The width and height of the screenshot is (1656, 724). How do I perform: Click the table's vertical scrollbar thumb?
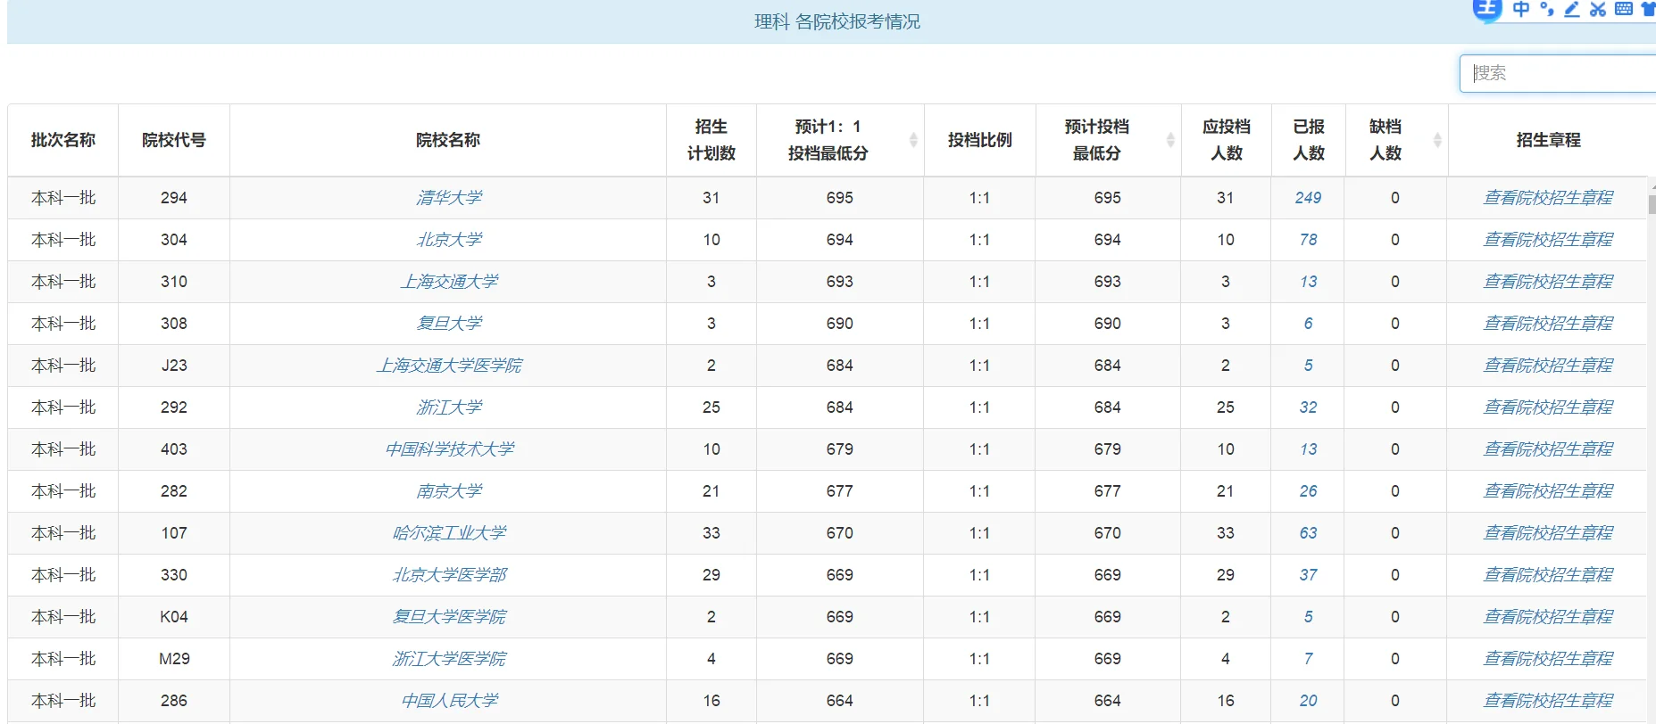pyautogui.click(x=1652, y=204)
